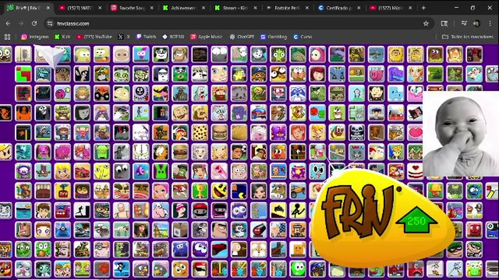This screenshot has width=499, height=280.
Task: Open the YouTube bookmark
Action: point(94,37)
